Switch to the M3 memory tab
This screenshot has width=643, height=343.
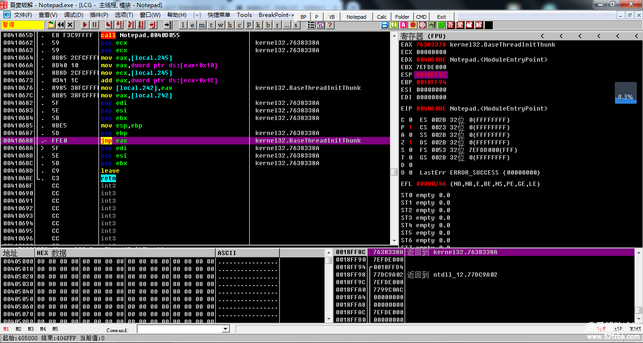[31, 329]
